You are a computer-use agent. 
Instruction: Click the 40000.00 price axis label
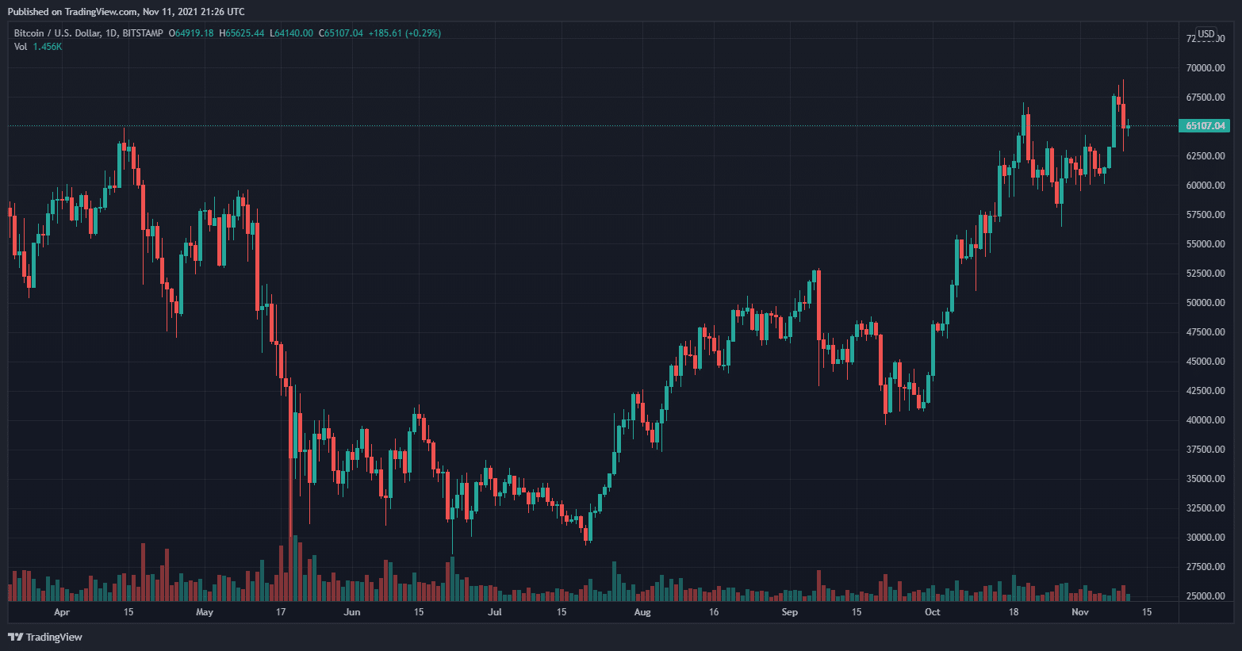(x=1206, y=420)
